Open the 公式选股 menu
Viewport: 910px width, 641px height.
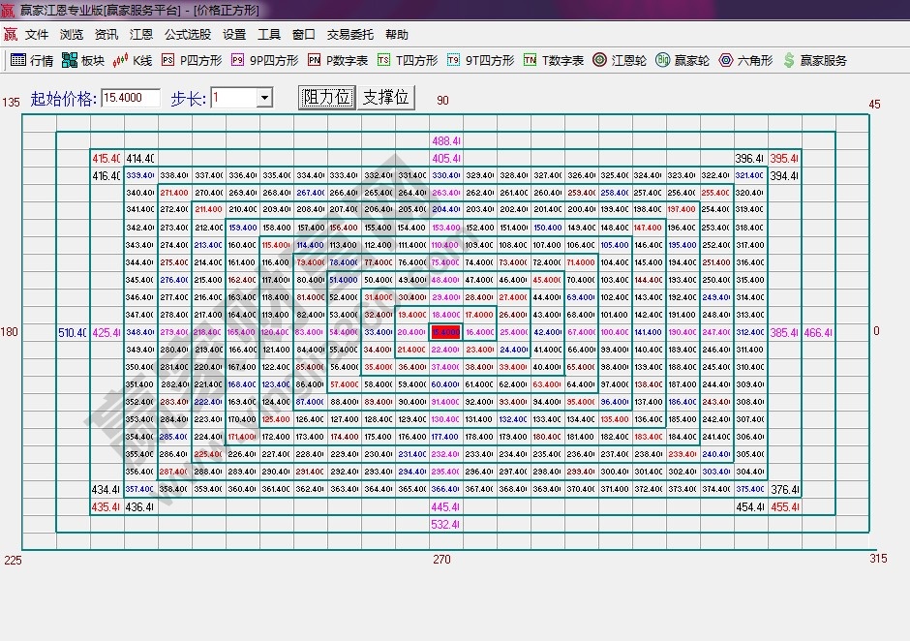click(187, 34)
